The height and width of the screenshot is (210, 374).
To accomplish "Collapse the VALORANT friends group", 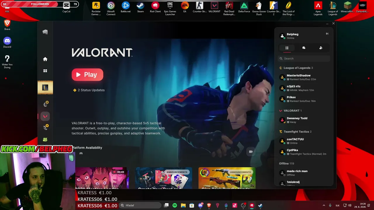I will [291, 111].
